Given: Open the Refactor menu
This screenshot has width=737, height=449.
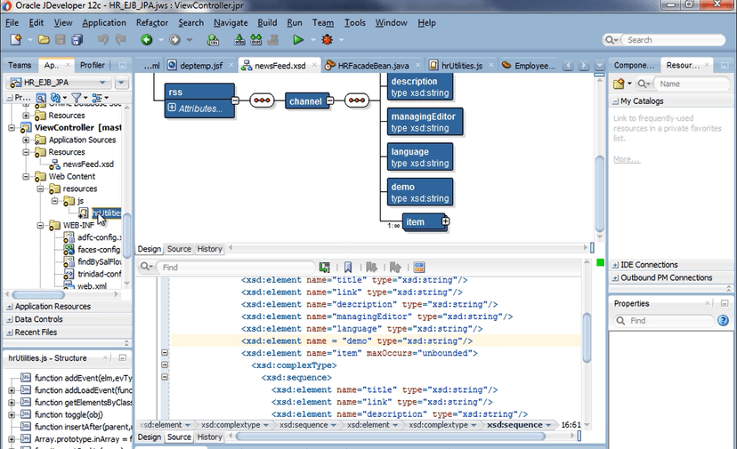Looking at the screenshot, I should (x=152, y=22).
